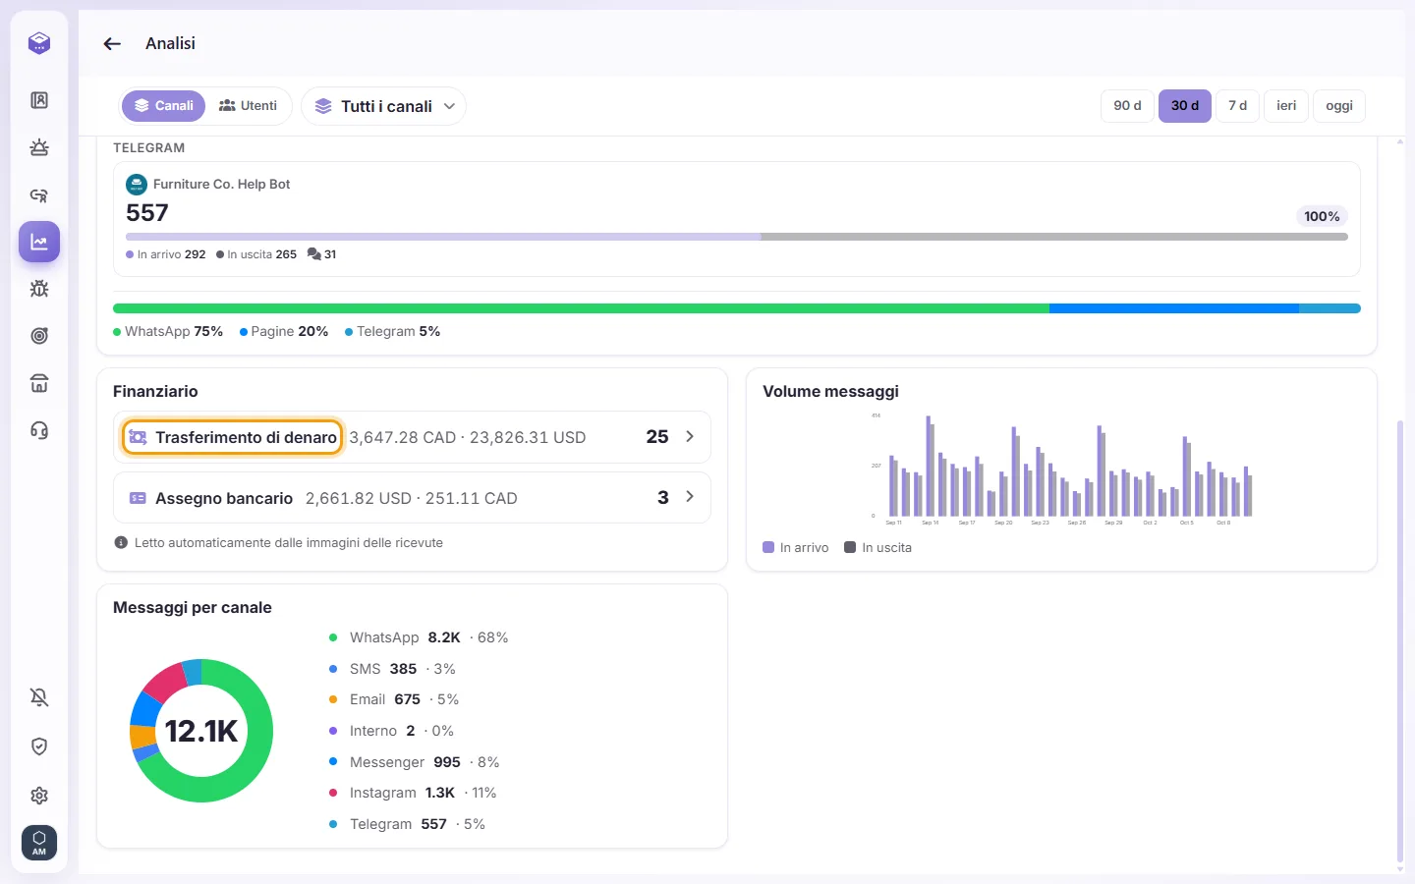Click the Furniture Co. Help Bot progress bar
1415x884 pixels.
click(x=737, y=237)
